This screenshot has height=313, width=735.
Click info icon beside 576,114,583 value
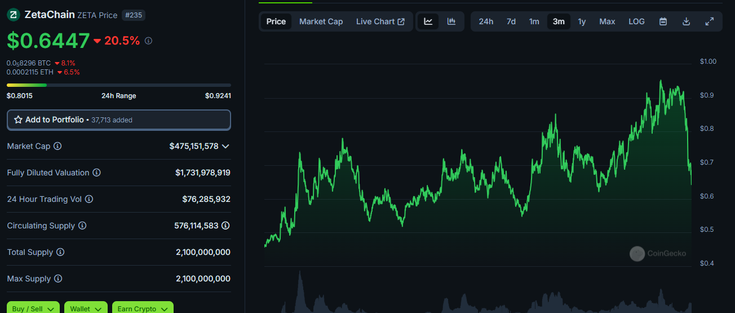225,226
